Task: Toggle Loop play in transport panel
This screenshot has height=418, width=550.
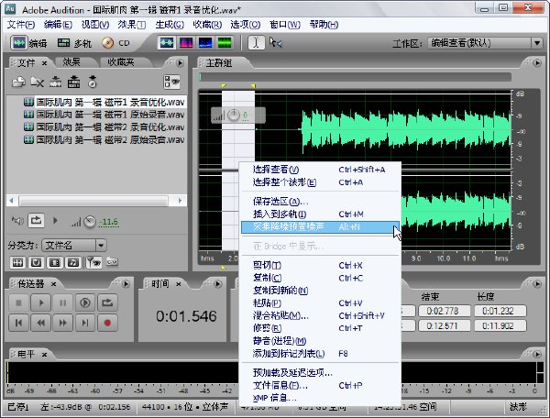Action: pyautogui.click(x=107, y=302)
